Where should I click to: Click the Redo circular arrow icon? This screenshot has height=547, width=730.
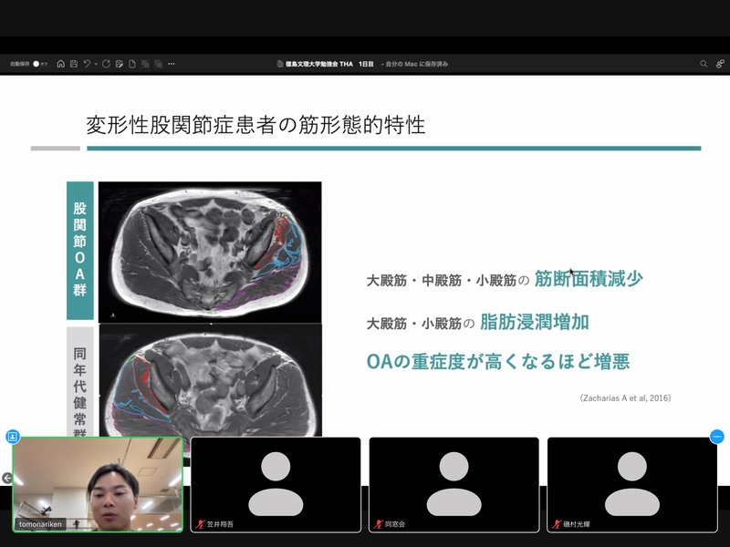point(106,64)
